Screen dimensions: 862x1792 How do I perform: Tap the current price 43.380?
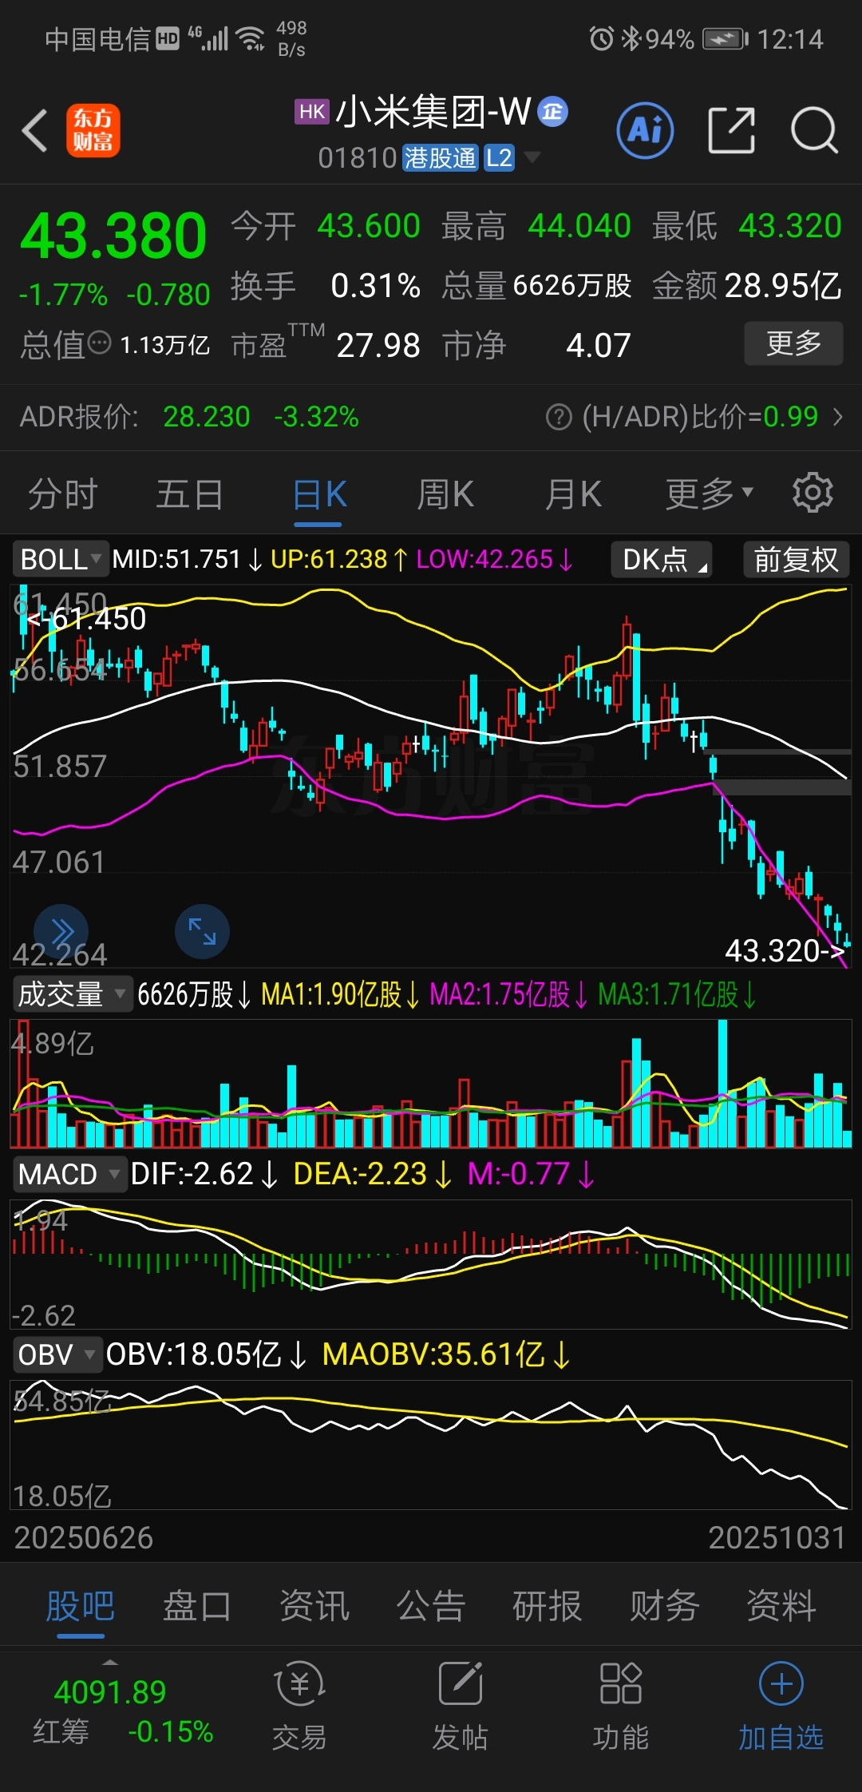[113, 236]
